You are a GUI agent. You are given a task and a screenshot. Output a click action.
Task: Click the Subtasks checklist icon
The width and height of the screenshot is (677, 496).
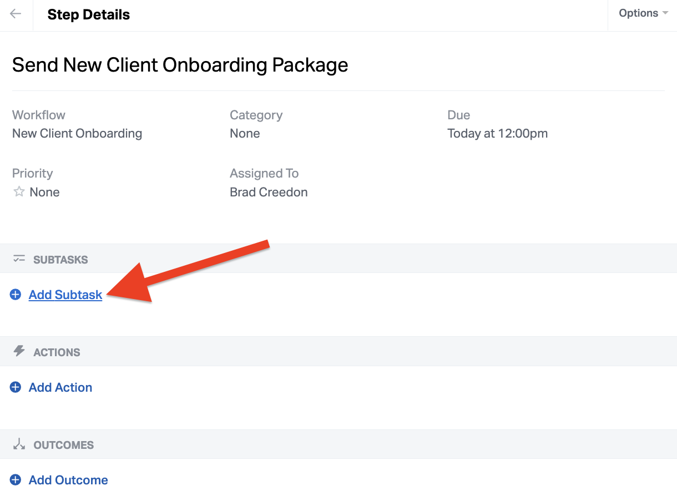click(x=19, y=259)
